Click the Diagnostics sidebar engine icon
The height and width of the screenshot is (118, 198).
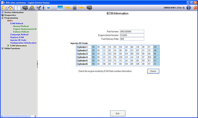pos(3,15)
